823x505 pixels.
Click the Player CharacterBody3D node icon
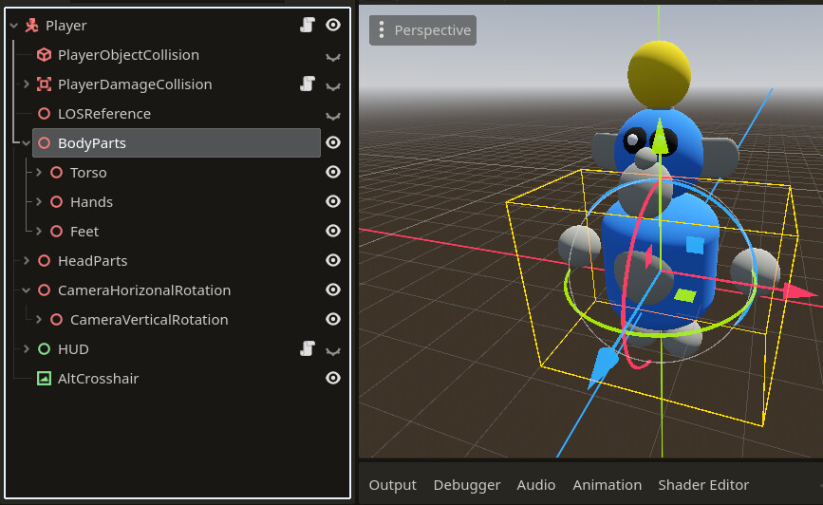pyautogui.click(x=31, y=26)
